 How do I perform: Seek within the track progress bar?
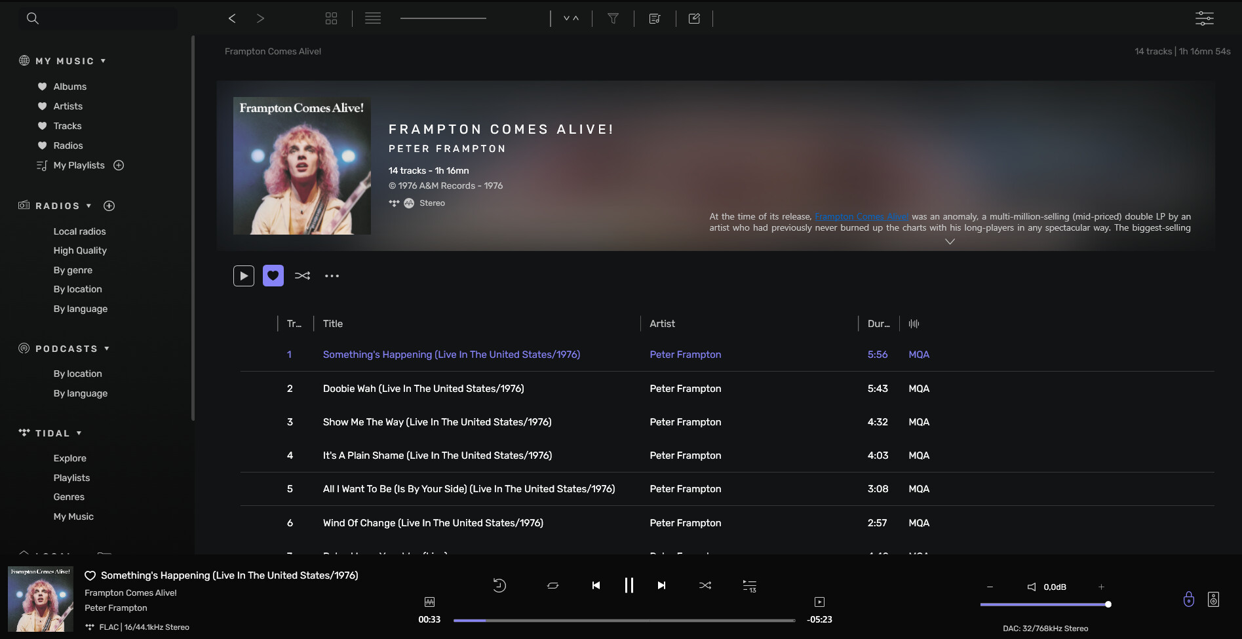coord(624,620)
